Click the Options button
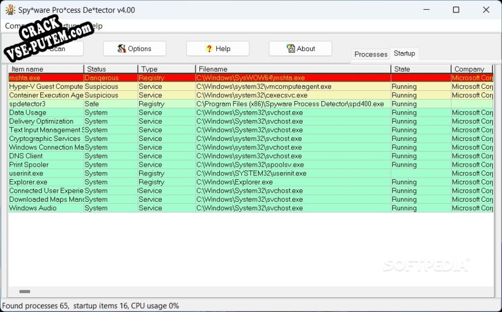The height and width of the screenshot is (312, 502). (134, 49)
